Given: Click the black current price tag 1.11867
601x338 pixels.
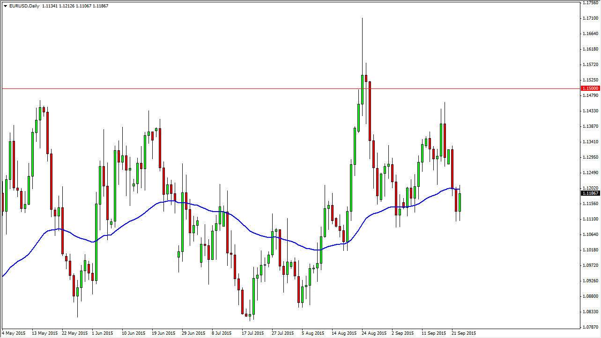Looking at the screenshot, I should click(x=590, y=193).
